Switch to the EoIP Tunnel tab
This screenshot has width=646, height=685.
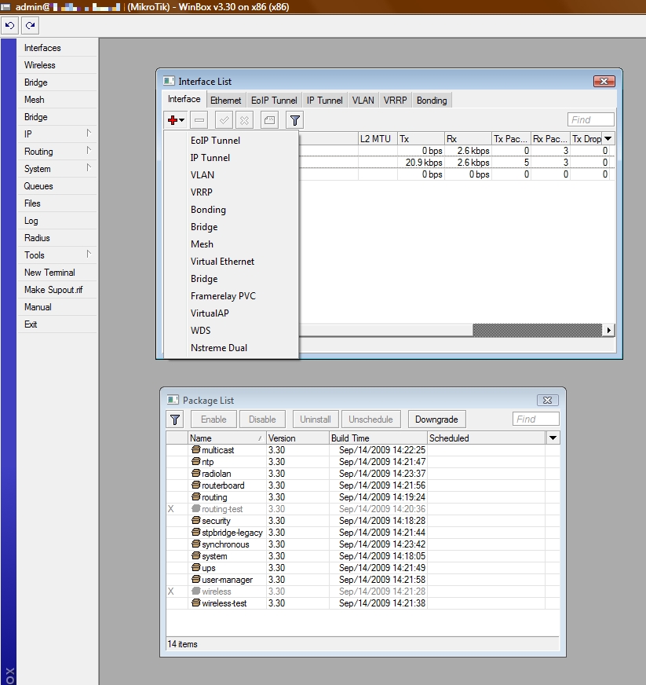pos(274,101)
